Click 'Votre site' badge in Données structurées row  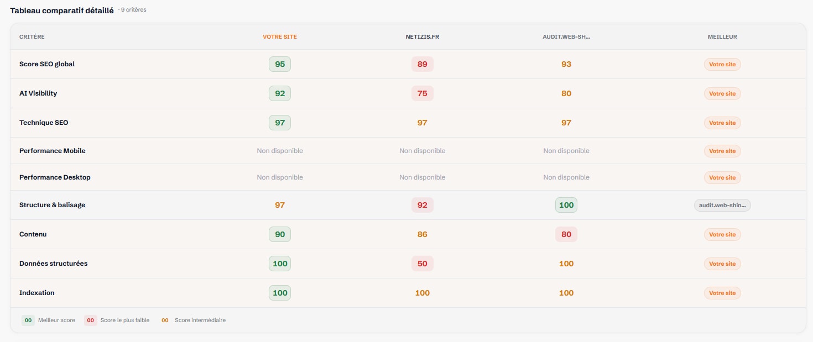coord(722,264)
